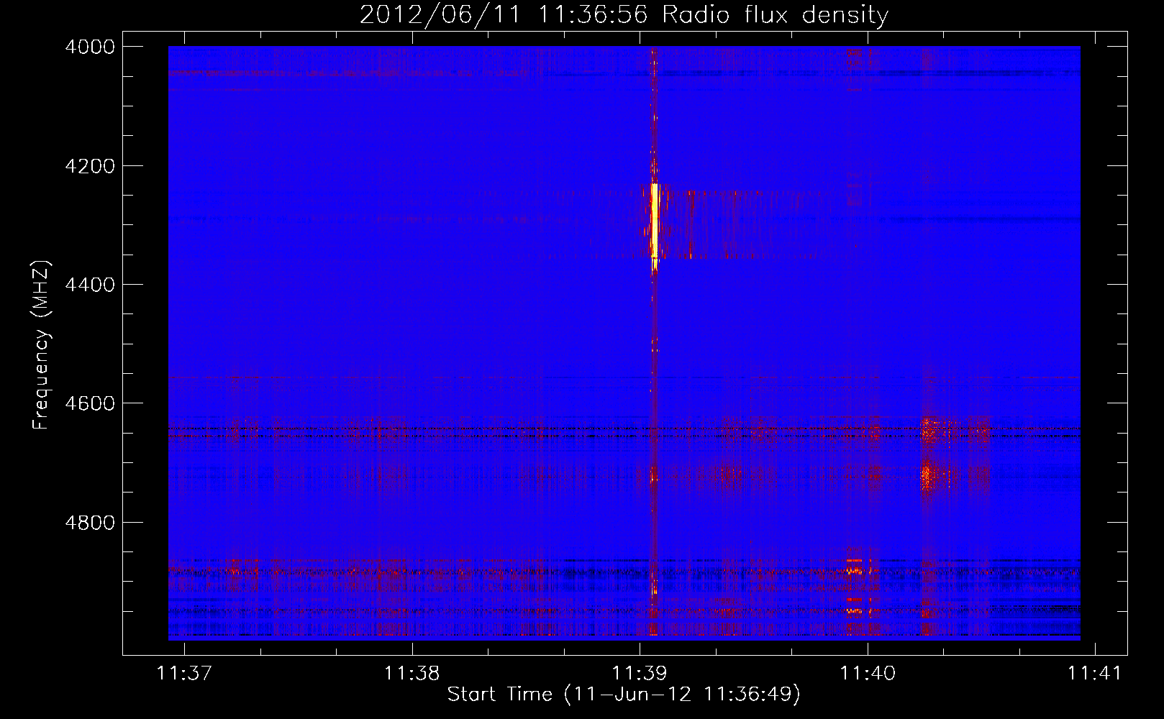Click the 11:40 time tick label
Image resolution: width=1164 pixels, height=719 pixels.
click(x=868, y=673)
